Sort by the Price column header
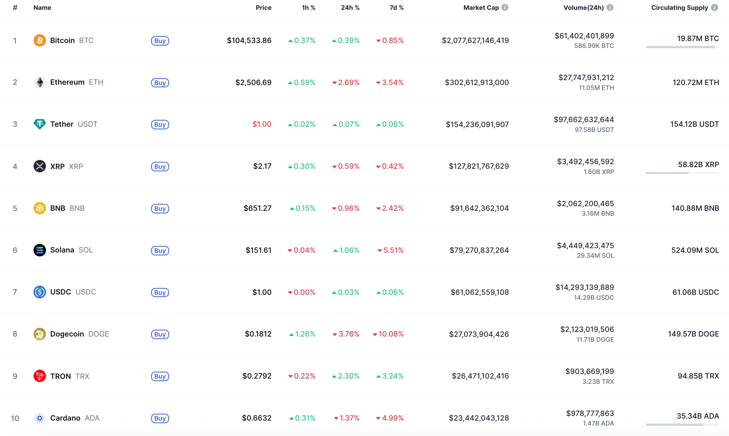The image size is (729, 436). click(x=263, y=8)
